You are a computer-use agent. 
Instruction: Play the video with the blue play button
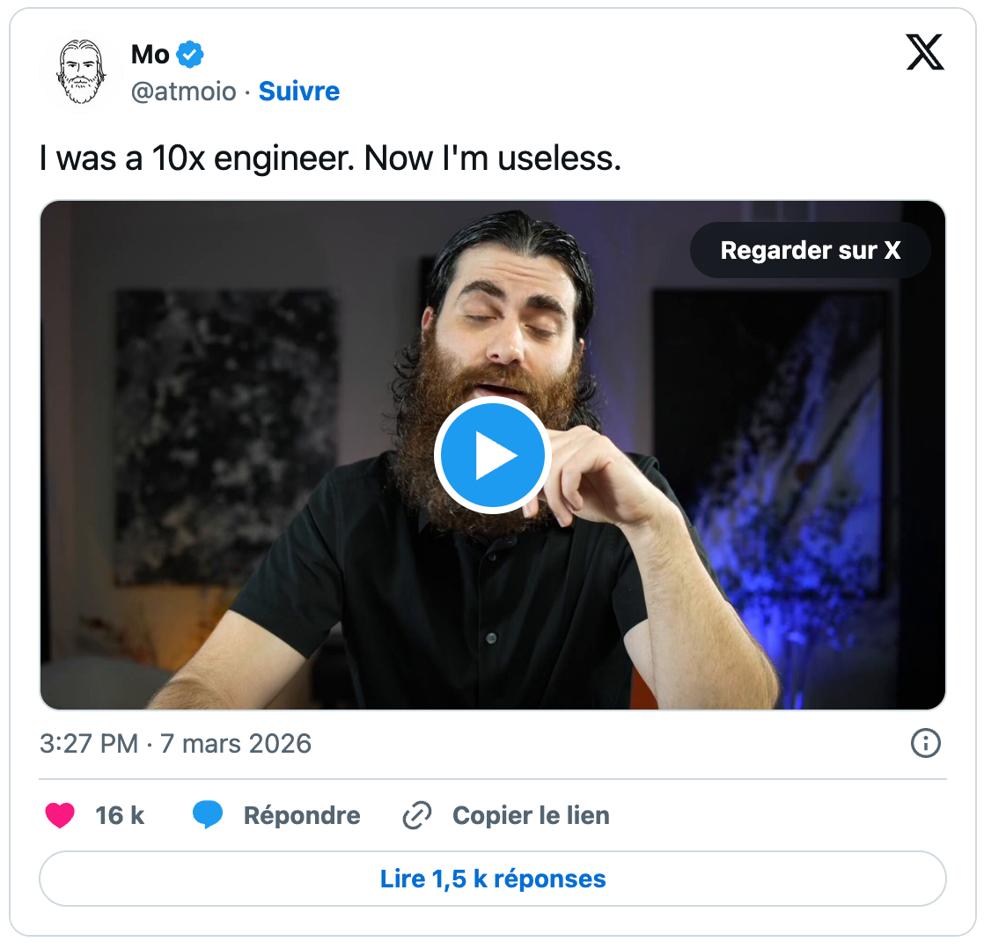pos(492,455)
